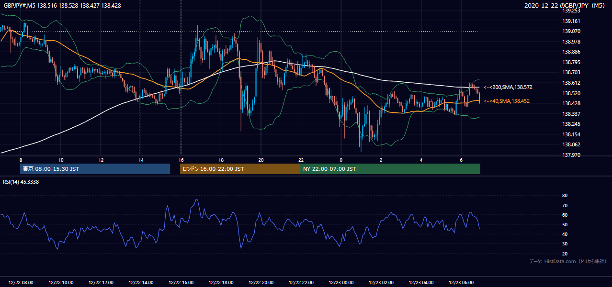Click the 138.428 price axis label
Viewport: 612px width, 287px height.
pos(571,103)
